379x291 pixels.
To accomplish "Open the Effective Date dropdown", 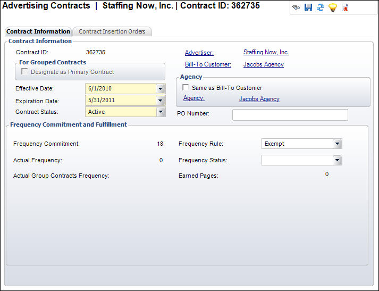I will click(x=161, y=89).
